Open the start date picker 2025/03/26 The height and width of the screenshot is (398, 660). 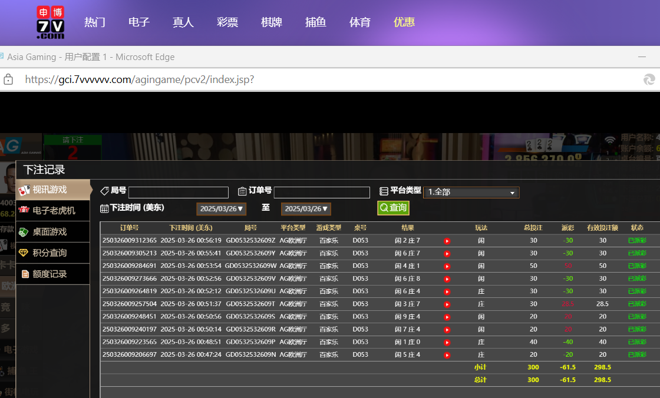tap(222, 209)
